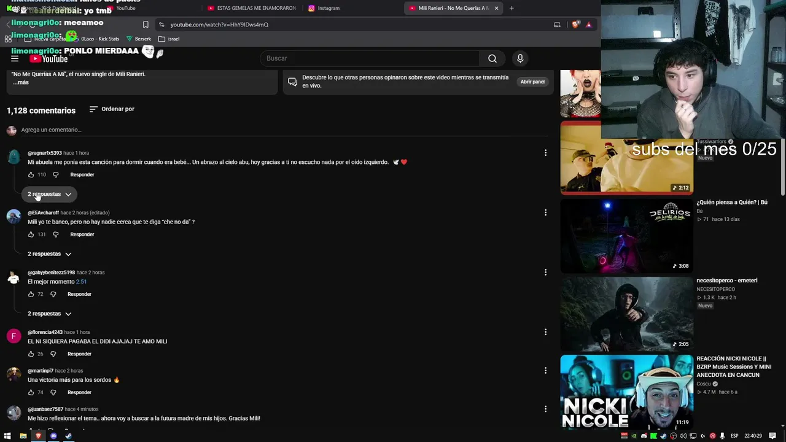Like the comment by @gabyybenitezz5198
786x442 pixels.
[x=31, y=294]
